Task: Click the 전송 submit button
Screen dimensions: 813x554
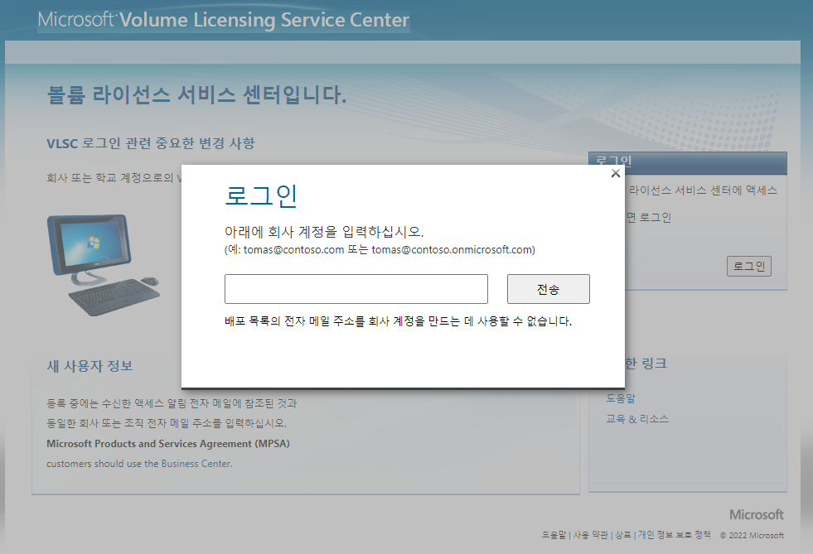Action: coord(548,289)
